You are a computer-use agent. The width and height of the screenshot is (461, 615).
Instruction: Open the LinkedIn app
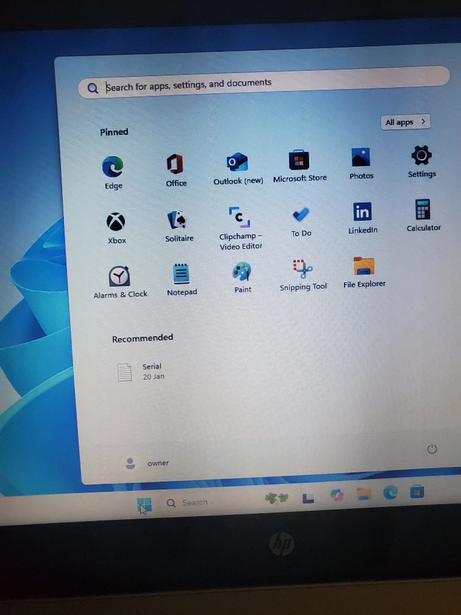pos(363,218)
